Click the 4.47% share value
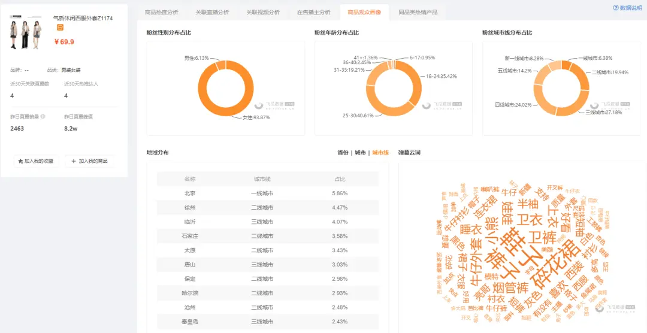The width and height of the screenshot is (647, 333). click(340, 208)
